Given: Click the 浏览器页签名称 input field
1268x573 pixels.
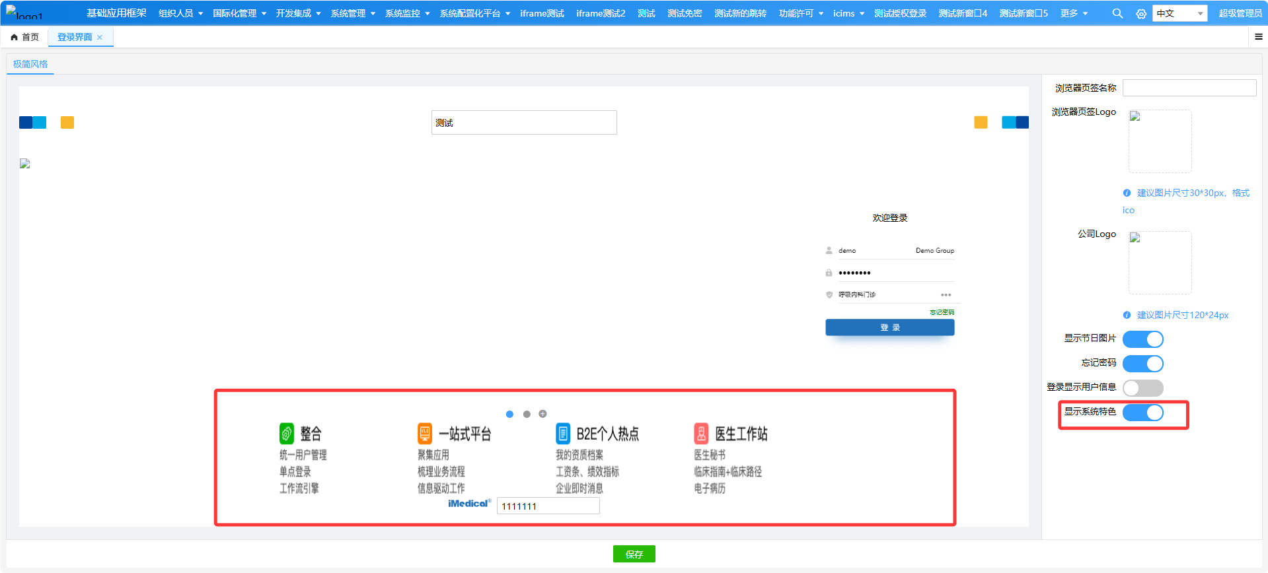Looking at the screenshot, I should pos(1189,88).
